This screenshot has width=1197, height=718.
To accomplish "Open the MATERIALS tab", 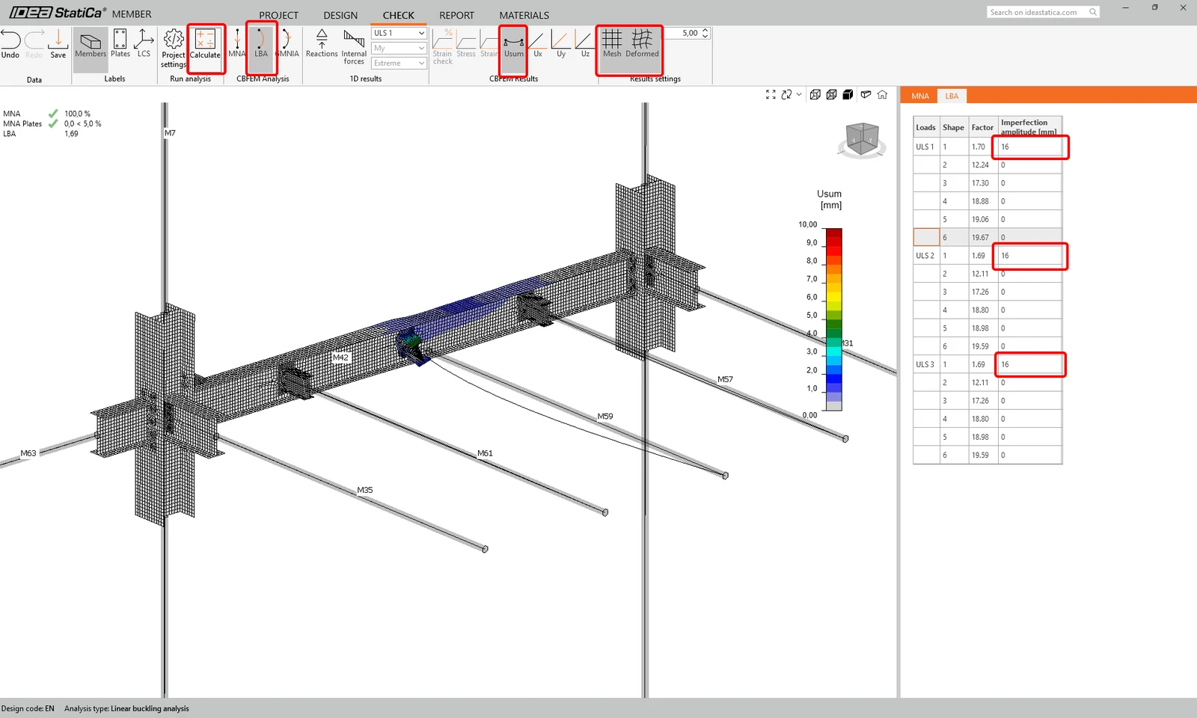I will pos(524,15).
